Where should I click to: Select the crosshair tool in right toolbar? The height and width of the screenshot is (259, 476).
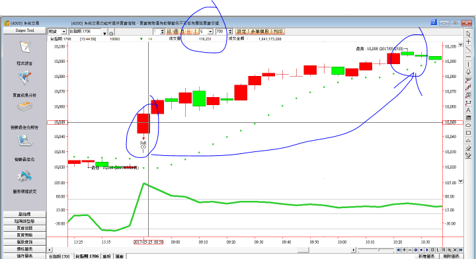pyautogui.click(x=468, y=42)
